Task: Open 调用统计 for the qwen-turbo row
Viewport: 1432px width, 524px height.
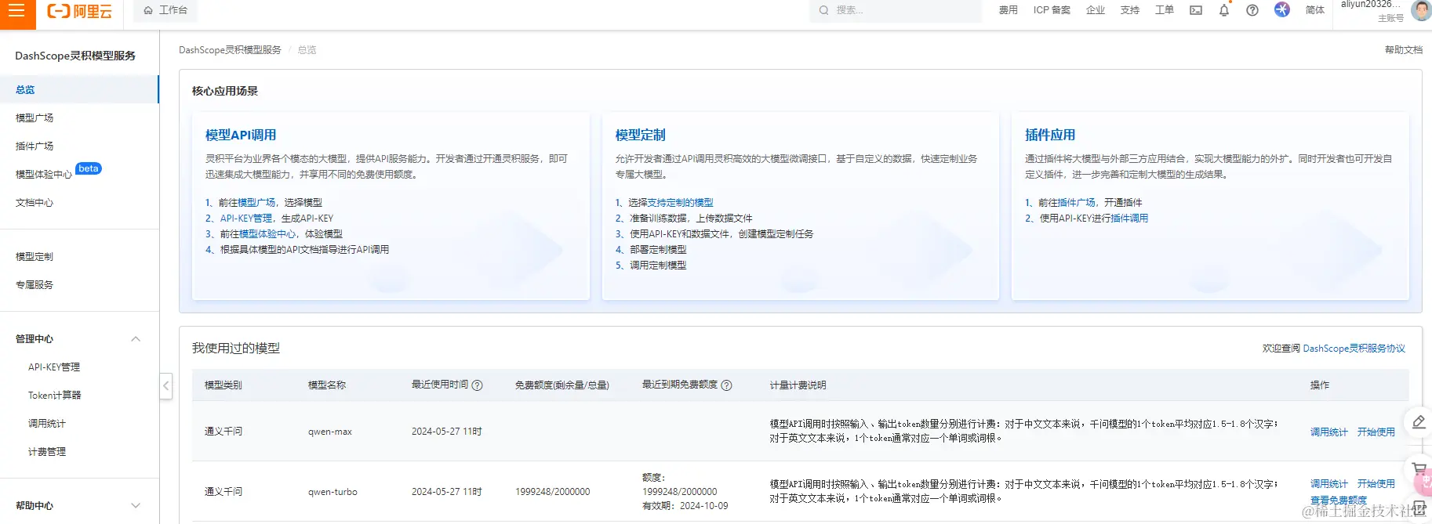Action: click(x=1329, y=484)
